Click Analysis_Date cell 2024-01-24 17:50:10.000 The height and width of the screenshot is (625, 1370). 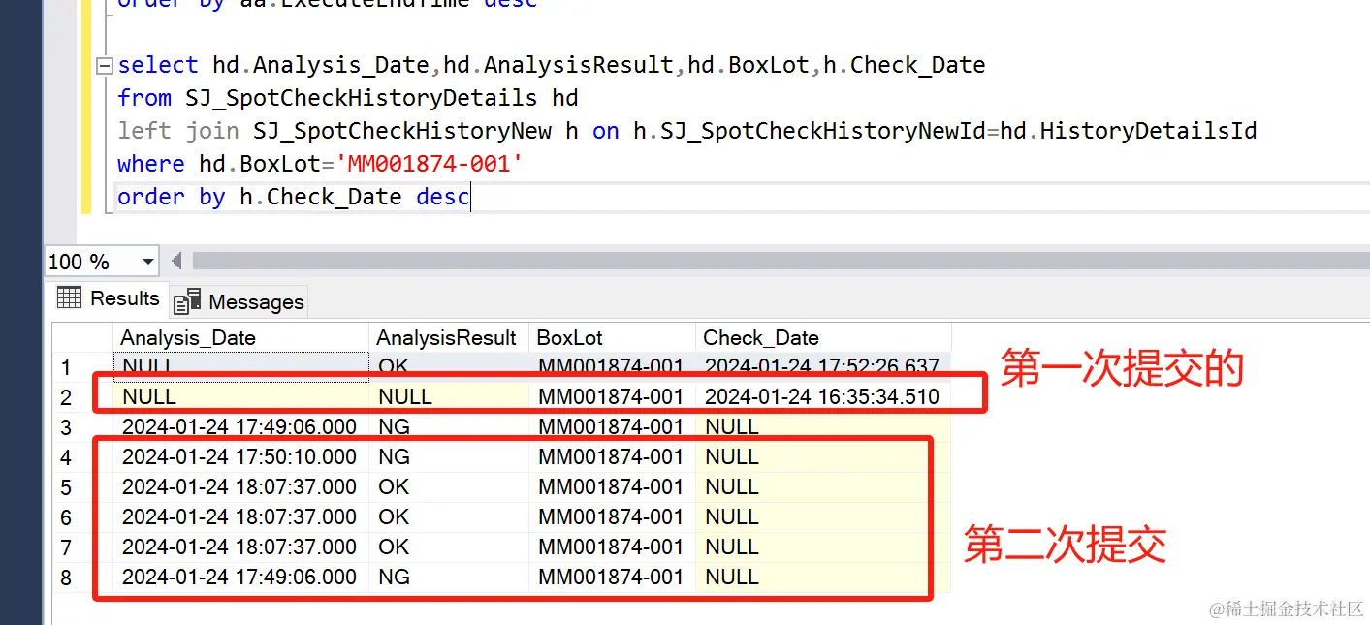241,456
